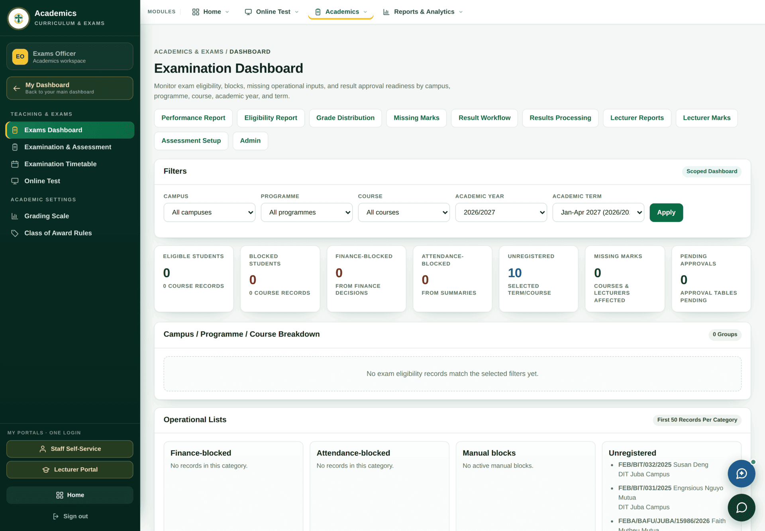
Task: Open the Campus dropdown
Action: [x=210, y=213]
